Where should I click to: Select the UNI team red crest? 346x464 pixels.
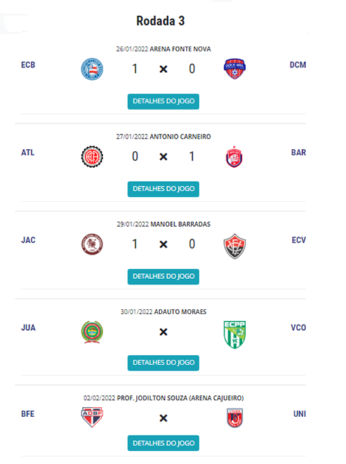click(x=235, y=418)
